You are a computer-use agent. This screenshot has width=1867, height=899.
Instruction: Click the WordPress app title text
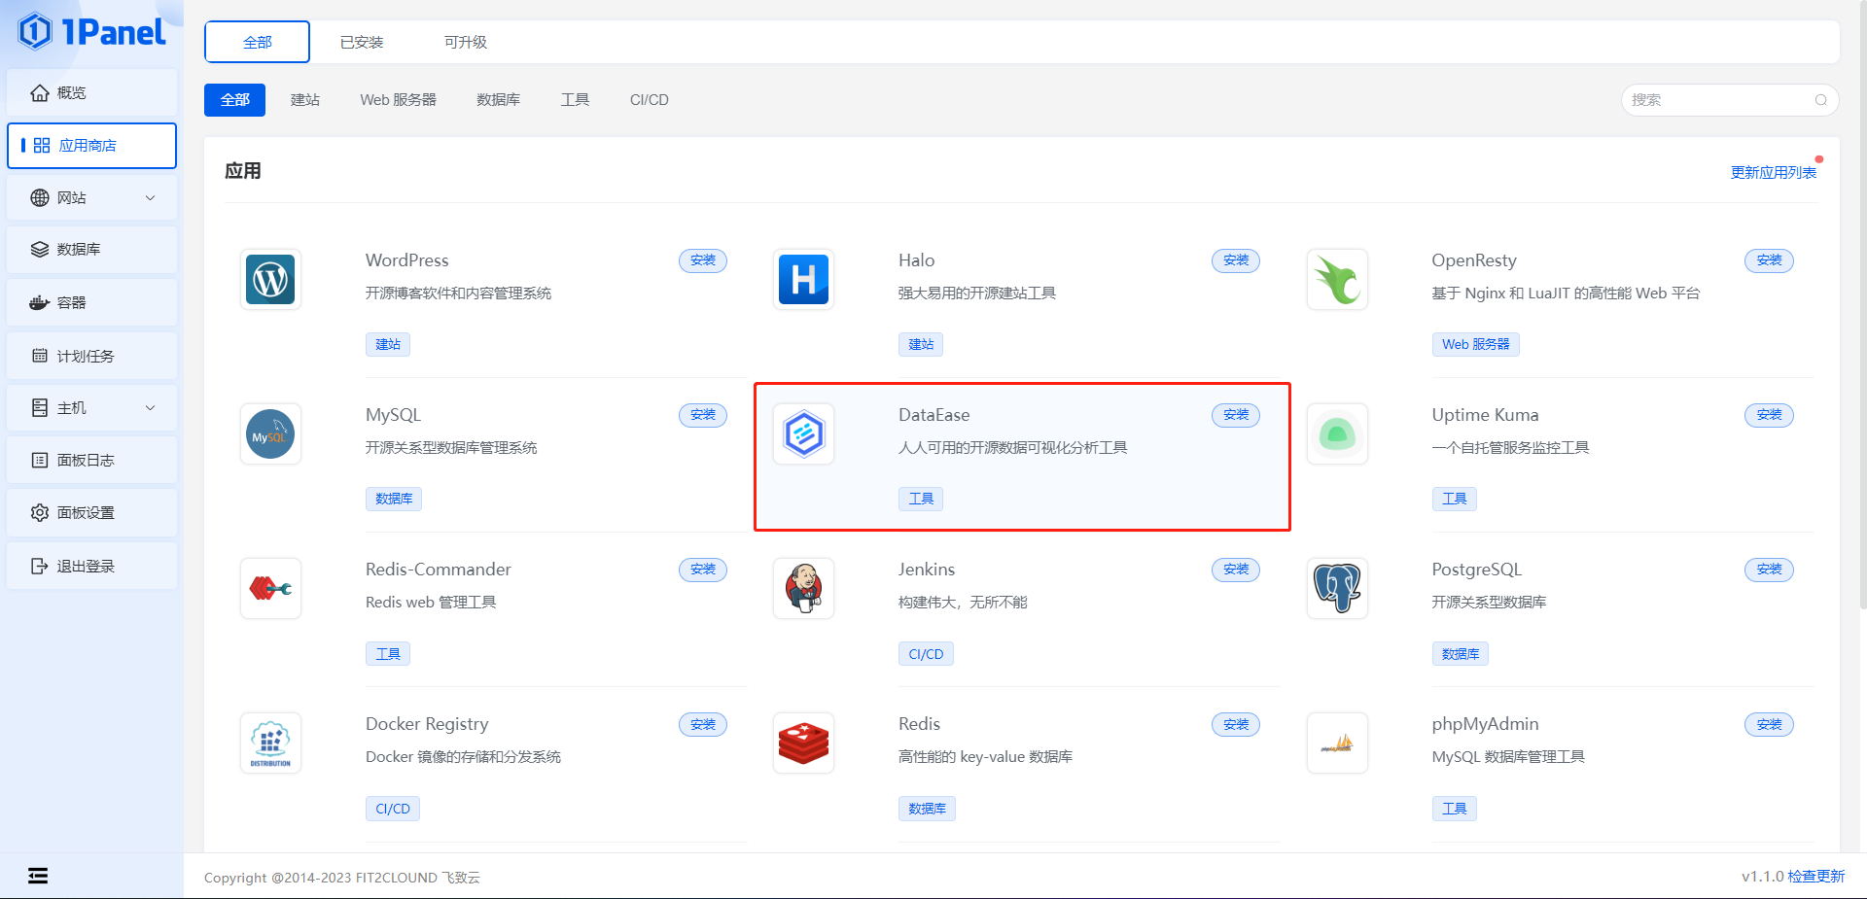[x=406, y=260]
